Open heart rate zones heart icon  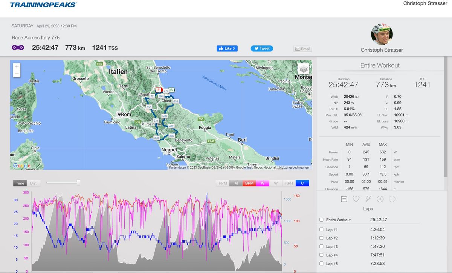(356, 199)
